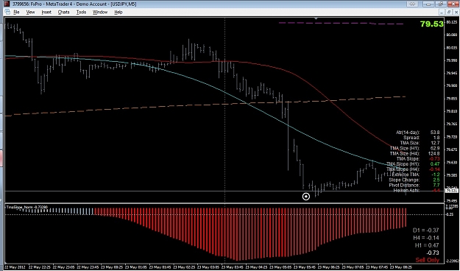
Task: Open the View menu
Action: point(30,12)
